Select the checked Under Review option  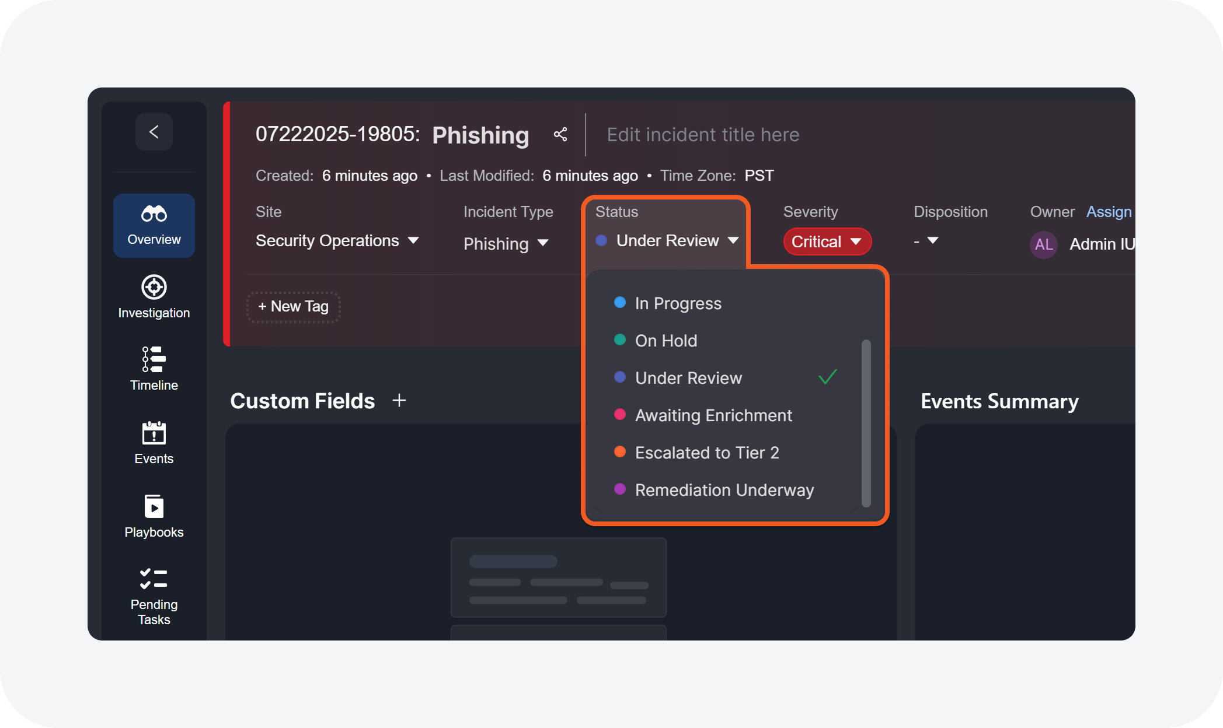coord(688,378)
